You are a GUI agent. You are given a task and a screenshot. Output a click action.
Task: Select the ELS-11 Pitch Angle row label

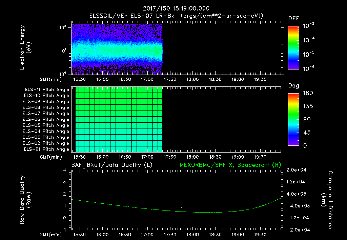click(47, 90)
